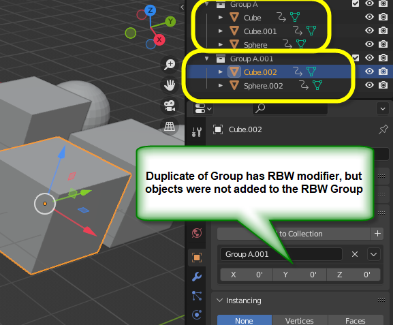The width and height of the screenshot is (393, 325).
Task: Hide Cube in viewport via eye
Action: click(x=369, y=17)
